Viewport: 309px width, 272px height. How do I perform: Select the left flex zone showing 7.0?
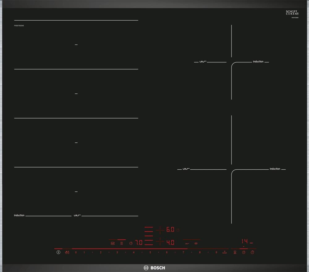pos(139,243)
